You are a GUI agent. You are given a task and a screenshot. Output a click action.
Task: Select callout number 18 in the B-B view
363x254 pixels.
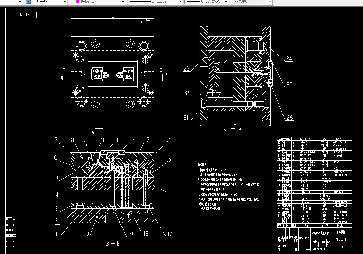coord(146,234)
